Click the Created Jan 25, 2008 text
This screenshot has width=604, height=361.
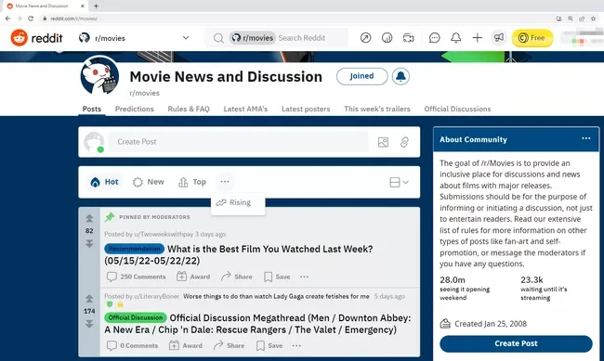pyautogui.click(x=490, y=324)
